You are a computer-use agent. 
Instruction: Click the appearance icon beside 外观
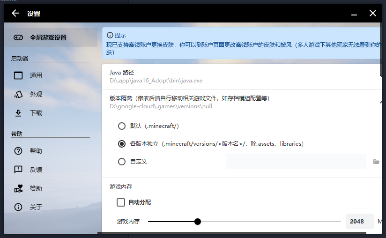click(x=18, y=94)
